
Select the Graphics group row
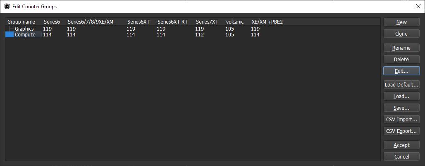click(24, 29)
